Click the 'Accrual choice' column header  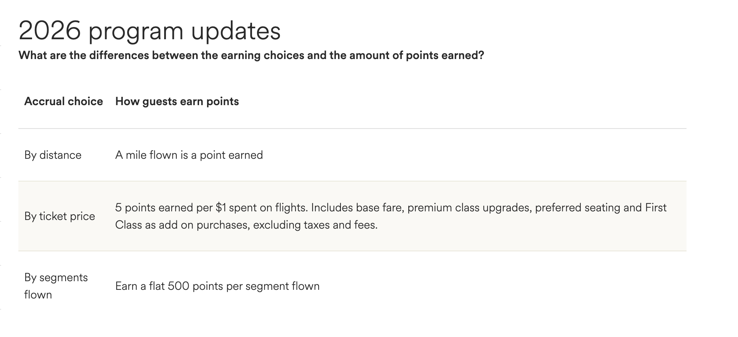point(64,102)
